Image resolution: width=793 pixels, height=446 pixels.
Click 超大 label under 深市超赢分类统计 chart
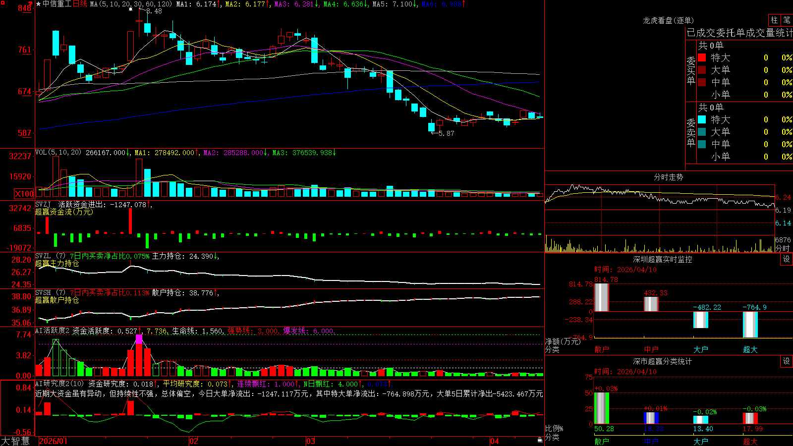[x=750, y=442]
